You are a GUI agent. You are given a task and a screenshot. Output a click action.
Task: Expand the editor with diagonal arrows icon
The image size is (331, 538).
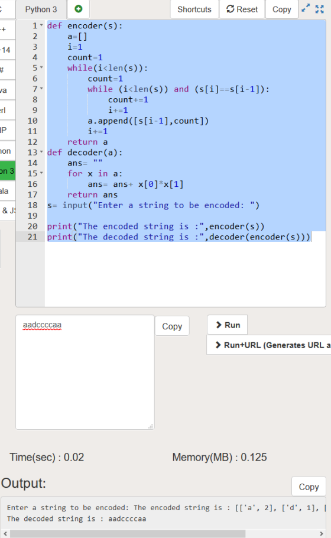click(x=306, y=8)
